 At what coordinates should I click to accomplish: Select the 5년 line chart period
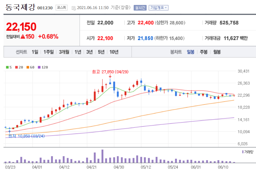pos(101,52)
